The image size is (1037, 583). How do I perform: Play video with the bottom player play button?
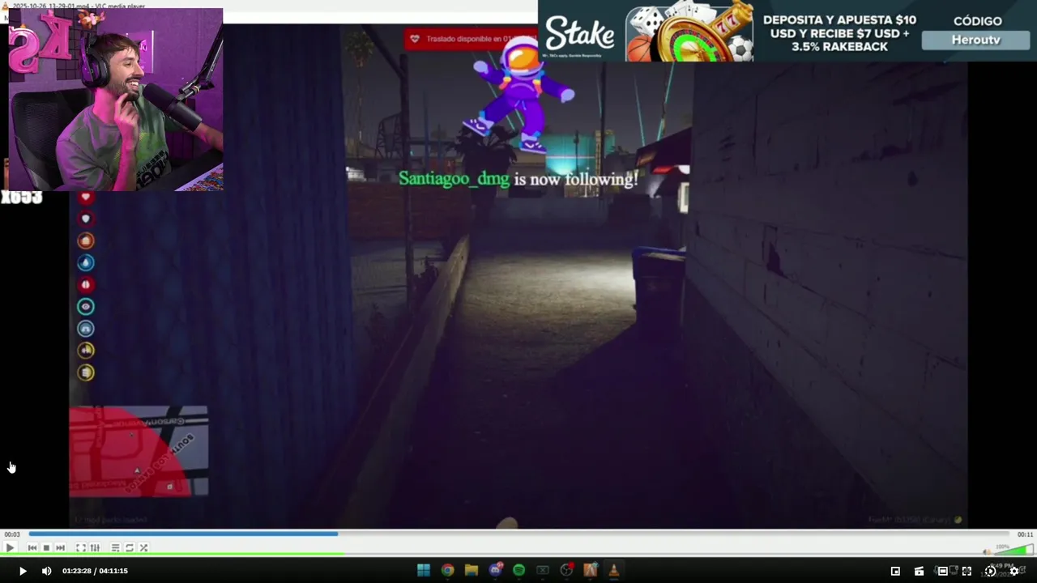23,571
